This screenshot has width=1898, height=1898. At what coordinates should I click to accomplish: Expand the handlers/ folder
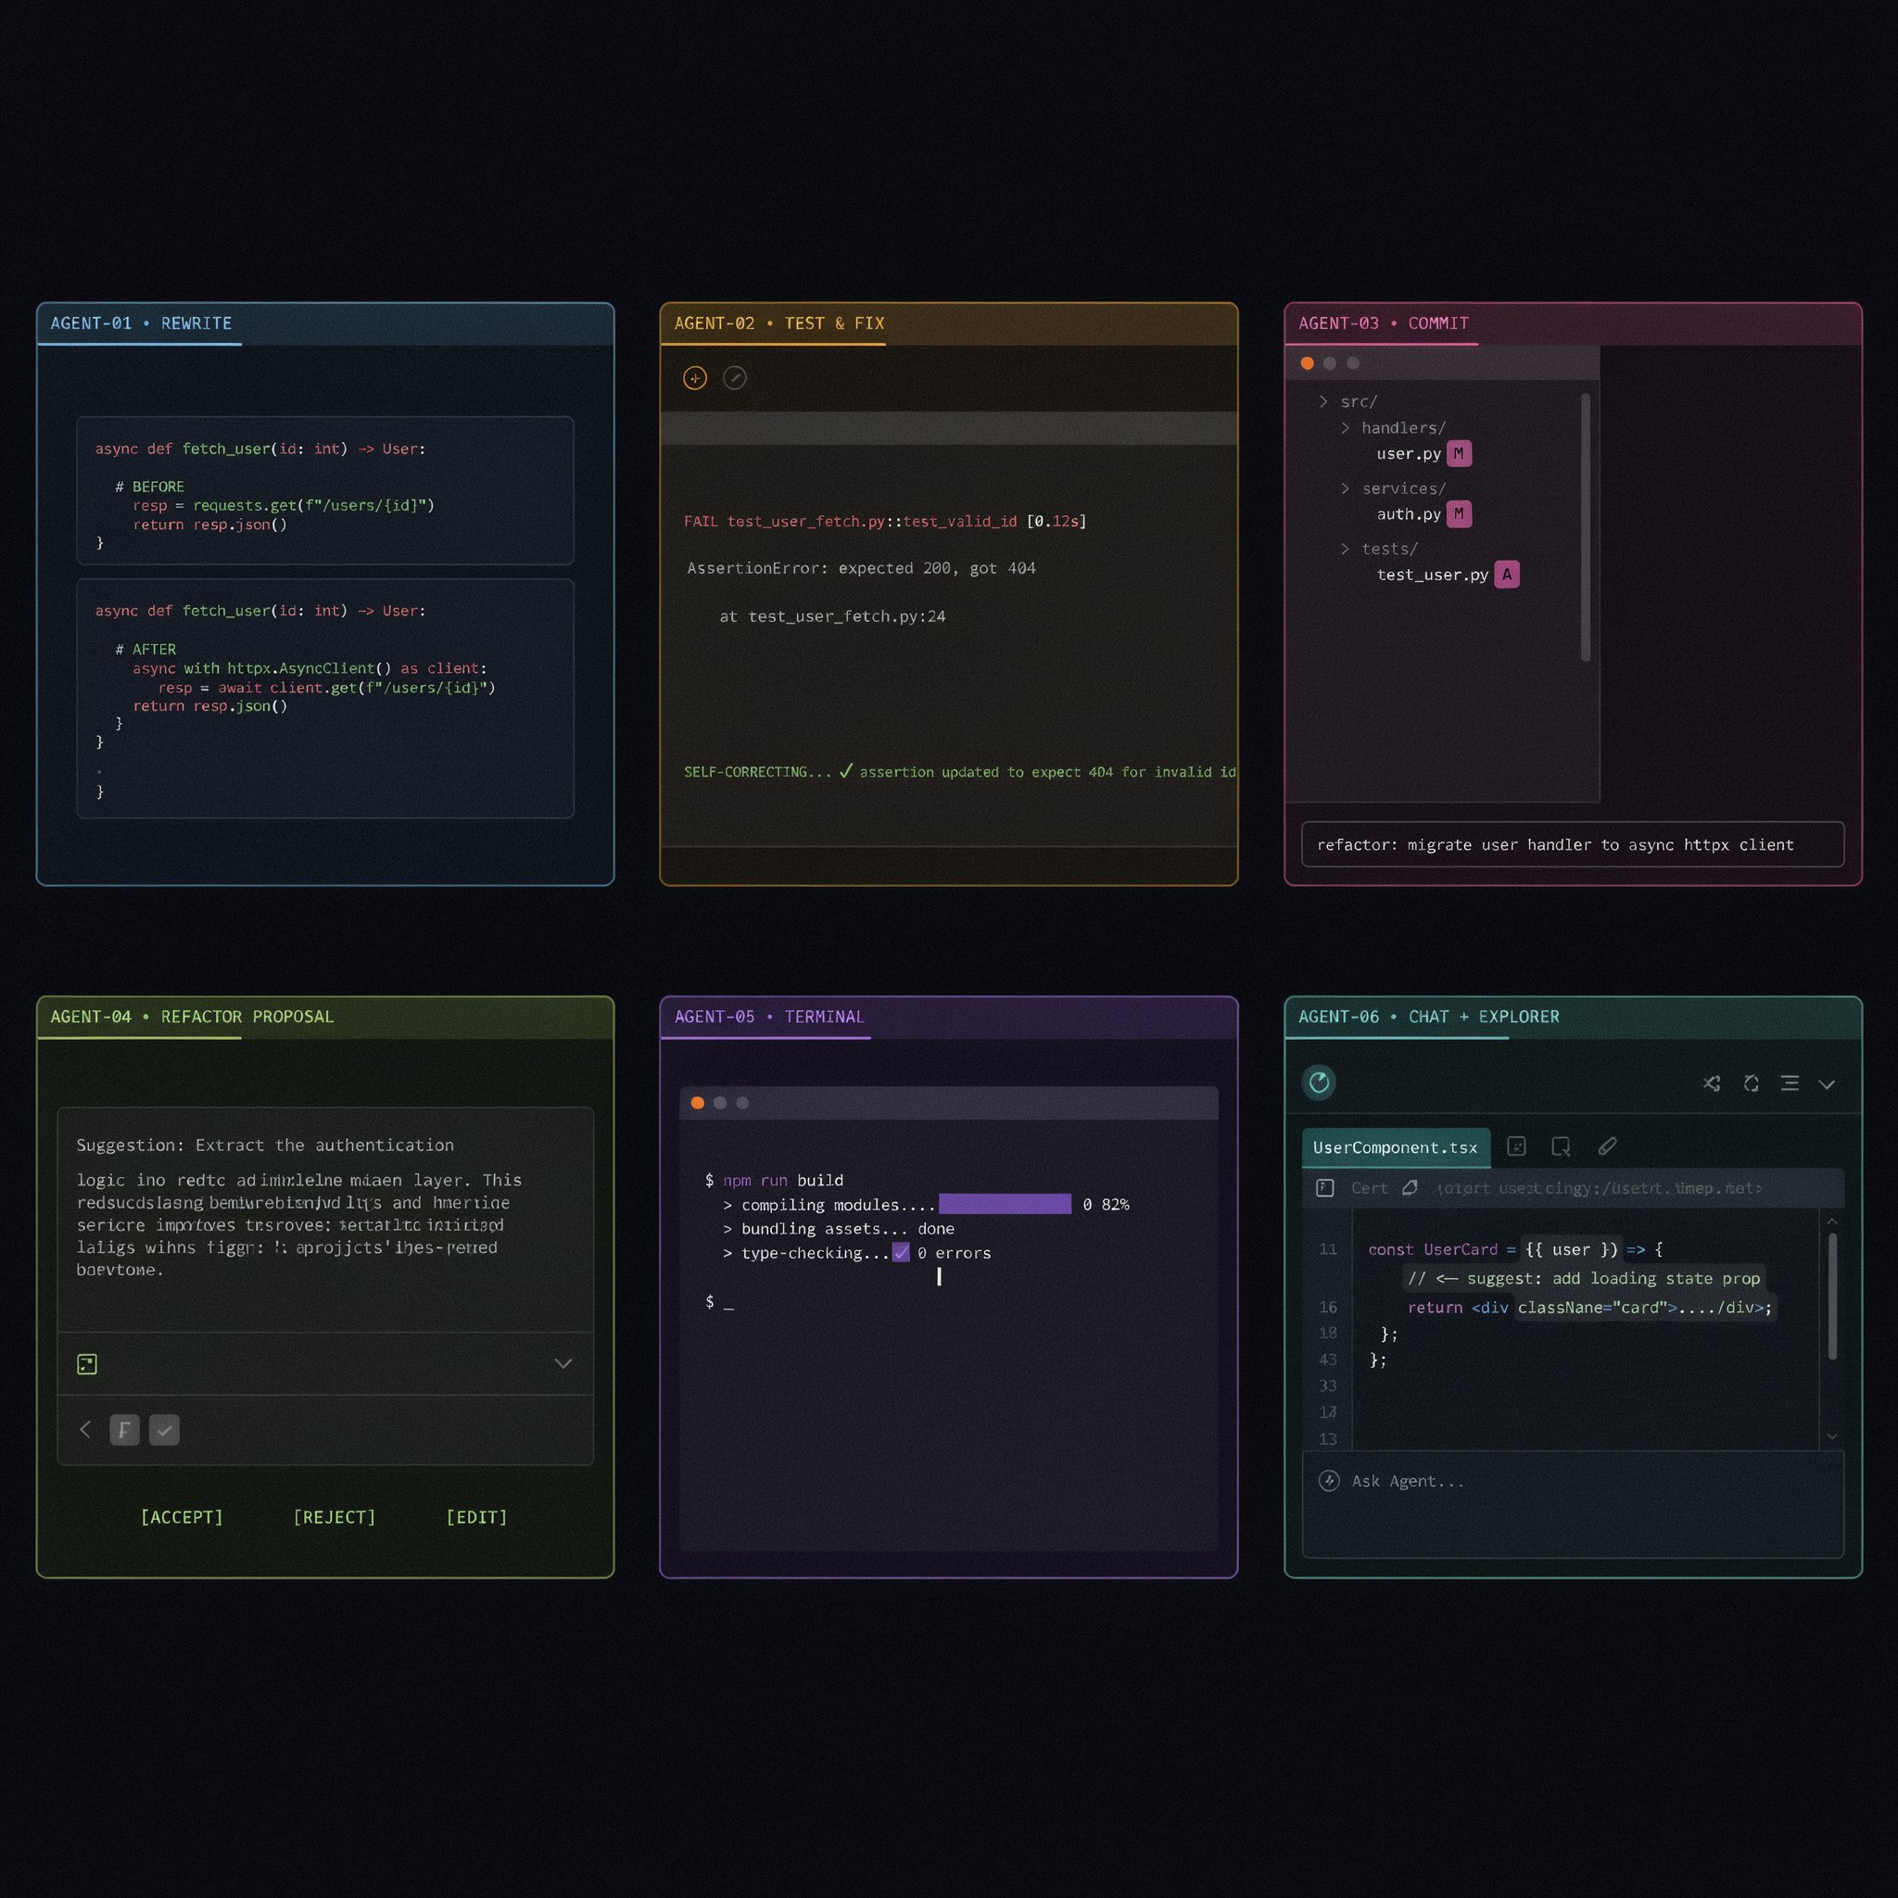(x=1345, y=427)
